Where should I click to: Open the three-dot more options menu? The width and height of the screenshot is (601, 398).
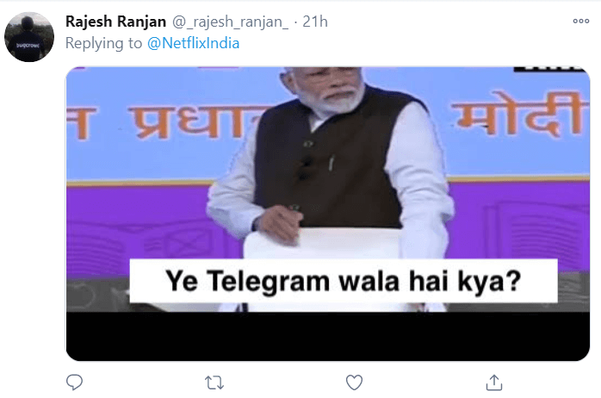pos(580,21)
